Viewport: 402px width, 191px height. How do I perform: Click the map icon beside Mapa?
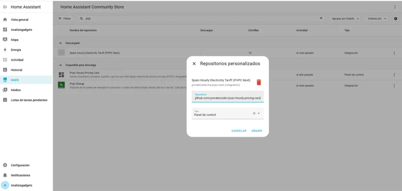(5, 40)
